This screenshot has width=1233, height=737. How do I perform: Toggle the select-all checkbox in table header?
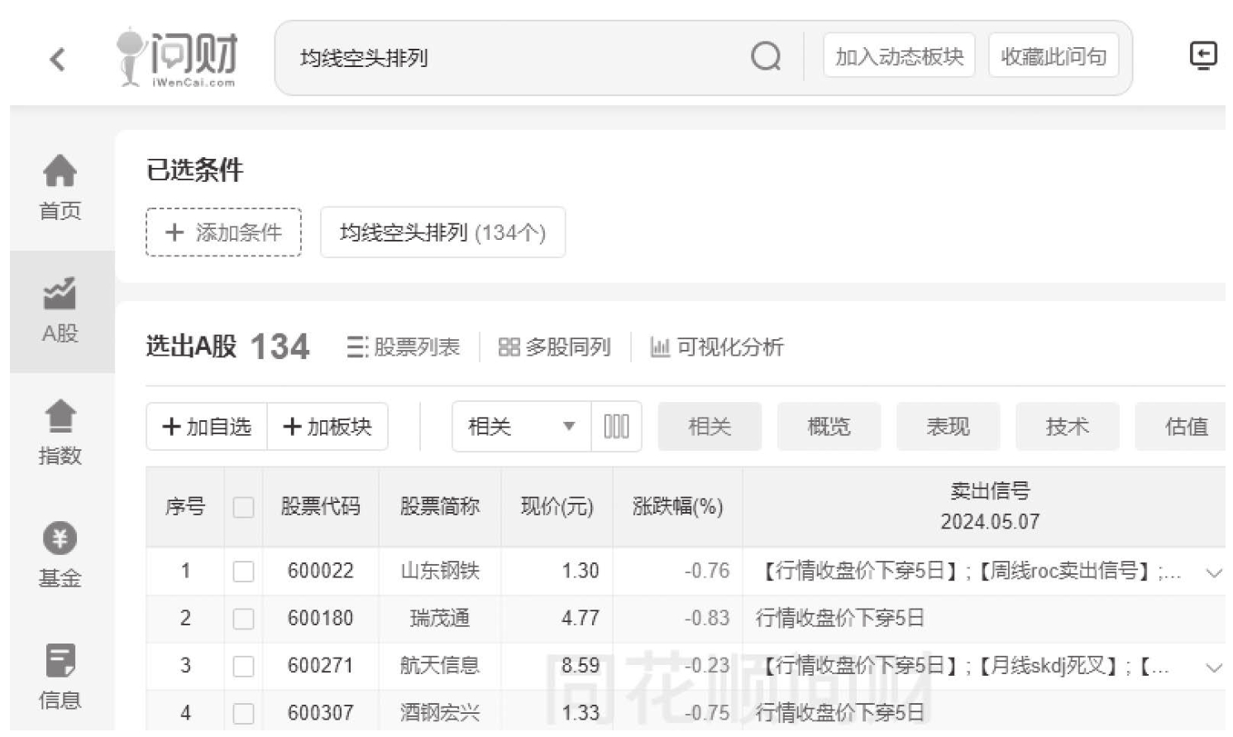coord(243,507)
